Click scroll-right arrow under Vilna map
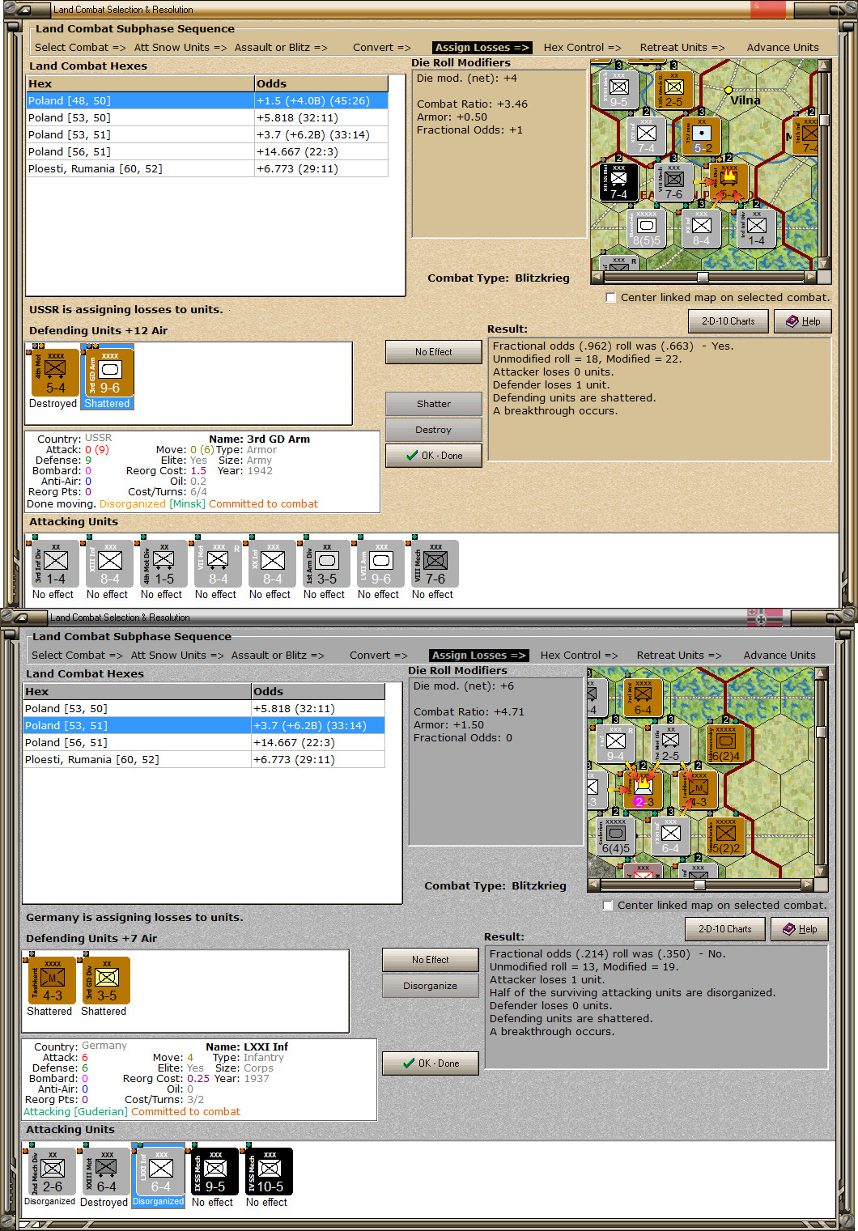Viewport: 858px width, 1231px height. (x=809, y=277)
